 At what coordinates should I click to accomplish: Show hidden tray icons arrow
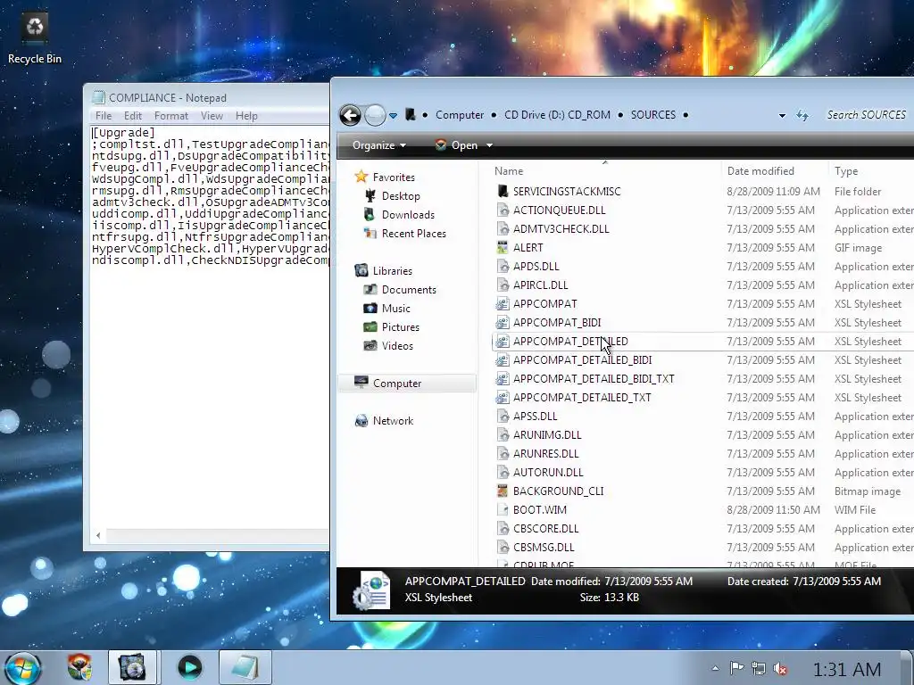coord(715,668)
